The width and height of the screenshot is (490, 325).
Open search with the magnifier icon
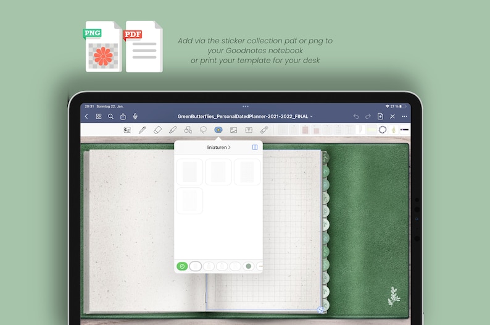(x=110, y=116)
